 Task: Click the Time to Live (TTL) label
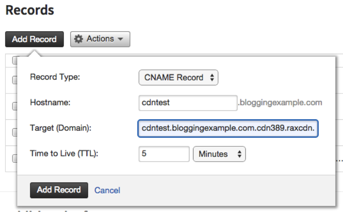[x=64, y=153]
